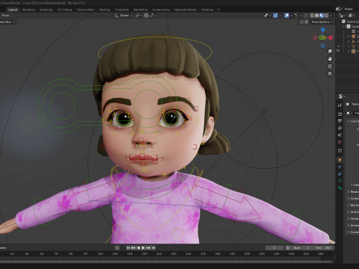This screenshot has height=269, width=359.
Task: Click the End frame field
Action: coord(322,247)
